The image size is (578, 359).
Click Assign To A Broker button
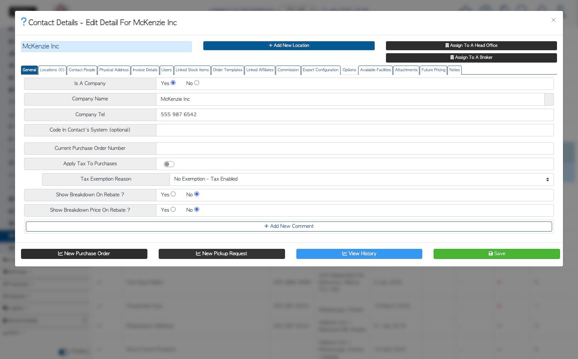[471, 57]
